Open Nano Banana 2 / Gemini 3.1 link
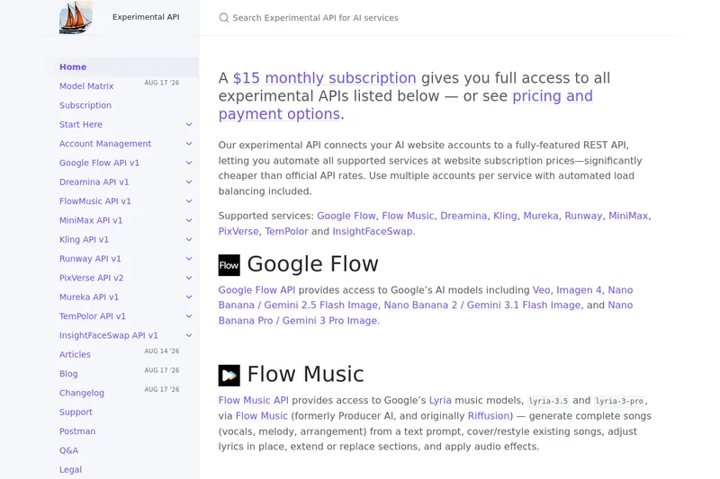Viewport: 720px width, 479px height. click(482, 306)
